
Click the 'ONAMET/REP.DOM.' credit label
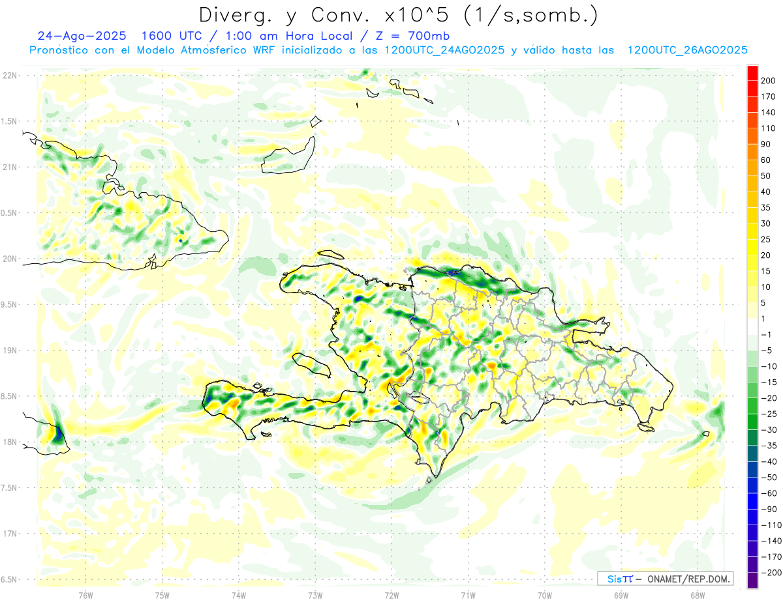click(x=689, y=579)
